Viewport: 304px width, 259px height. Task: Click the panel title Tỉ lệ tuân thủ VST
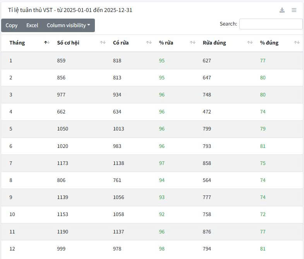point(70,10)
